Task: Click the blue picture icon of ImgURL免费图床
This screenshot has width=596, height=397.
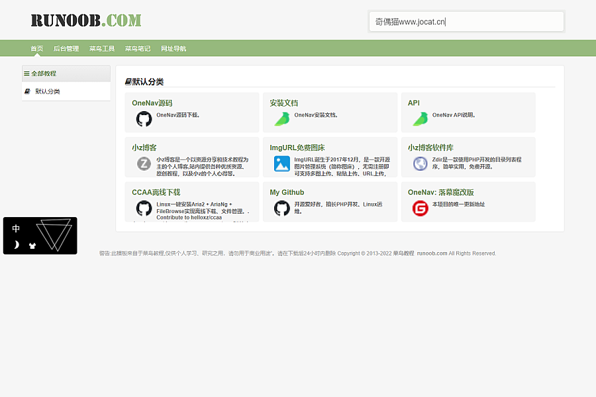Action: [x=282, y=163]
